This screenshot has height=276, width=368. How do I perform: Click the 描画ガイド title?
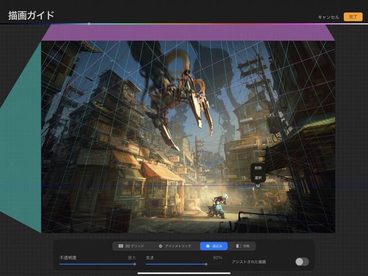[31, 16]
